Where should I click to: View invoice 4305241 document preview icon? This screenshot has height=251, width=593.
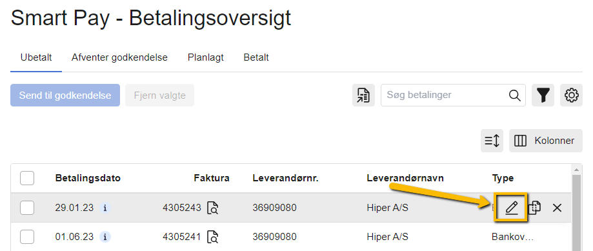pos(212,237)
